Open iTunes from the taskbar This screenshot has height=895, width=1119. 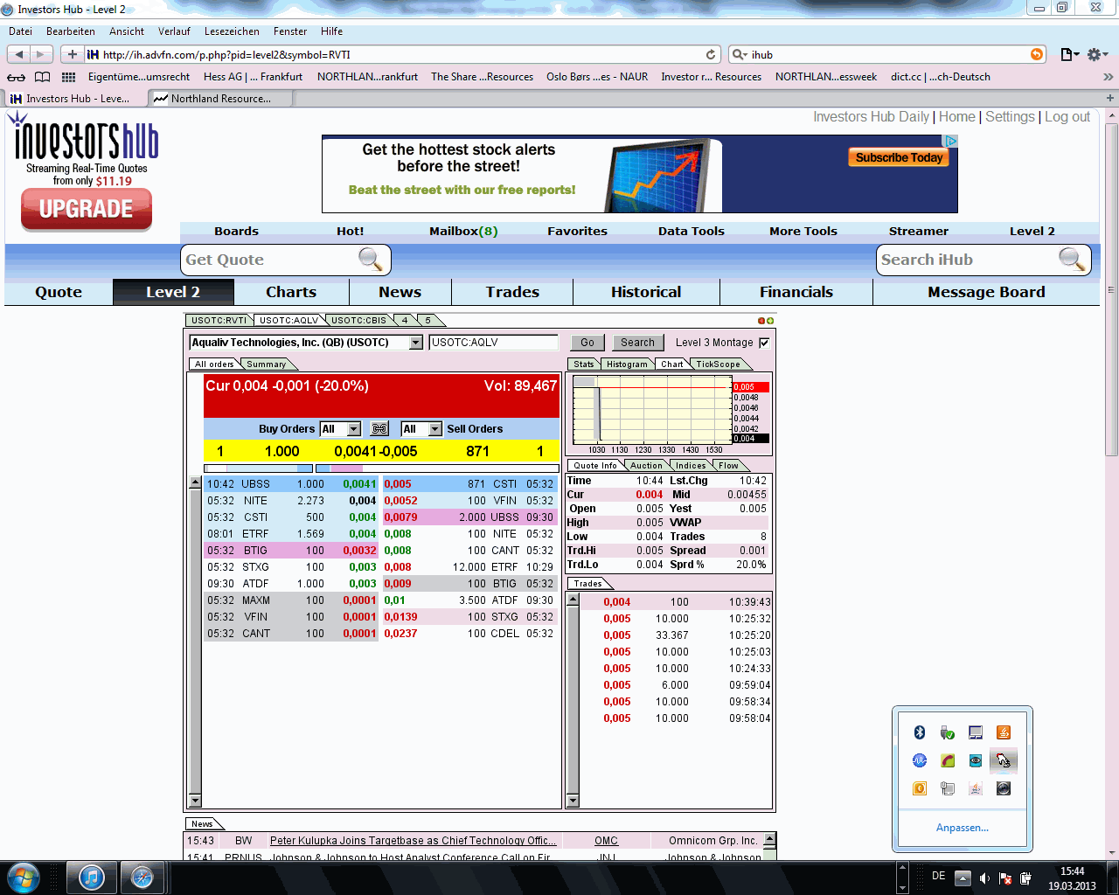click(x=92, y=877)
